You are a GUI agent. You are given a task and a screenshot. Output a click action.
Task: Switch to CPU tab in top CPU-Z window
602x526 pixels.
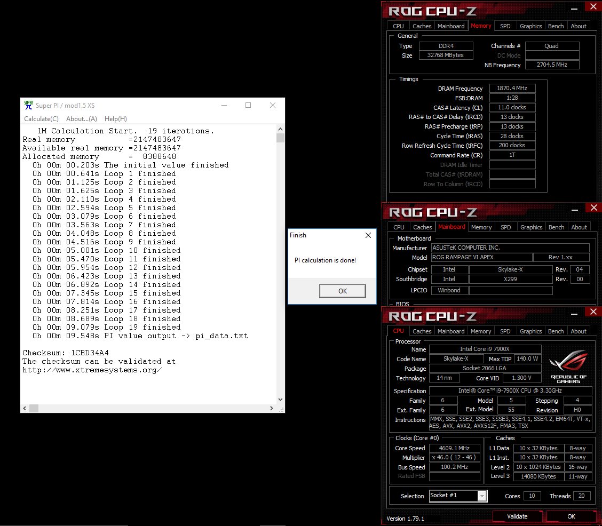click(398, 26)
